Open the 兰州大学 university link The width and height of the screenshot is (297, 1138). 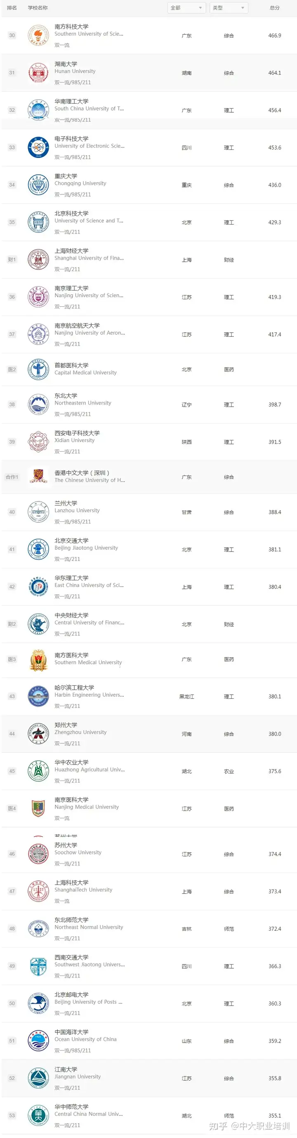tap(66, 503)
